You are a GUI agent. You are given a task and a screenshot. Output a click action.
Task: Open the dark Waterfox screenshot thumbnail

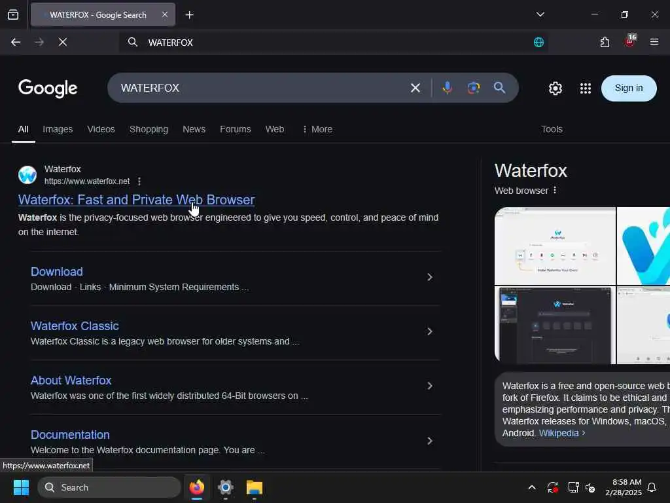point(555,326)
